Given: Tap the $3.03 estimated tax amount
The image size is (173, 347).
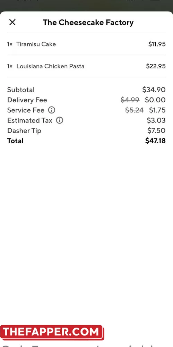Looking at the screenshot, I should point(156,120).
